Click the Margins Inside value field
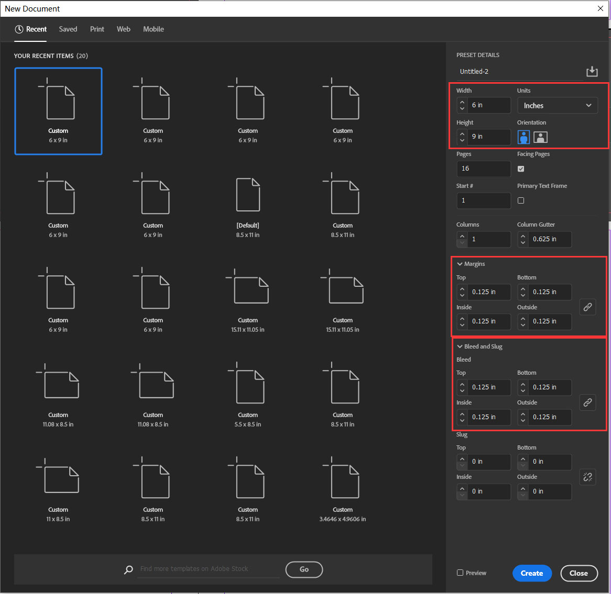 click(x=489, y=321)
